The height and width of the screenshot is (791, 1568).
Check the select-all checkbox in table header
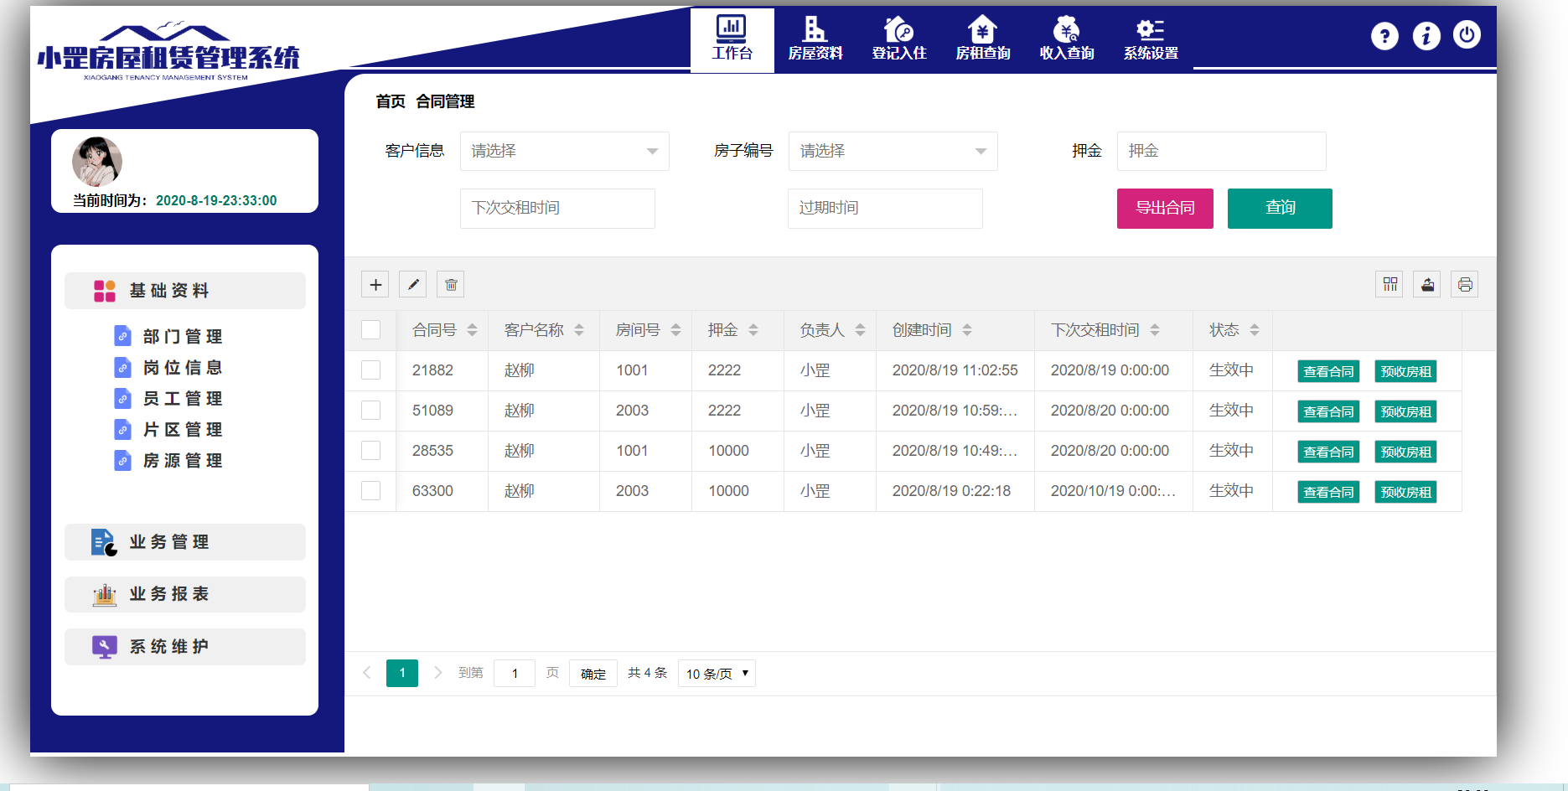370,330
